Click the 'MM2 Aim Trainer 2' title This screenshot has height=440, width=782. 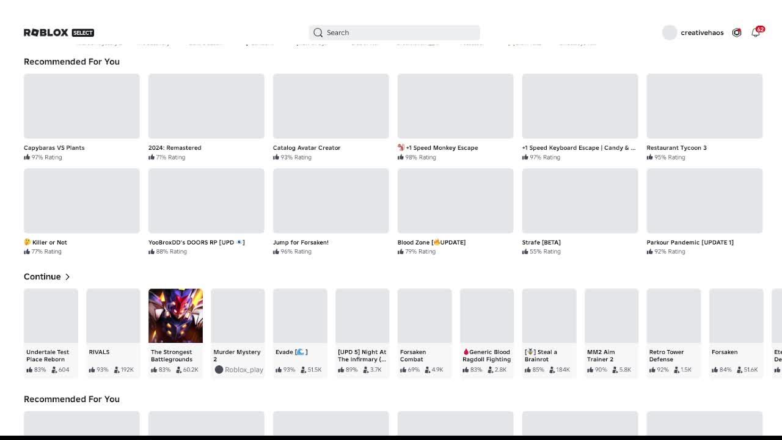(601, 356)
